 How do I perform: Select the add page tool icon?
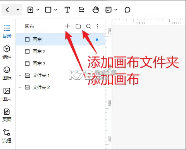(x=30, y=10)
